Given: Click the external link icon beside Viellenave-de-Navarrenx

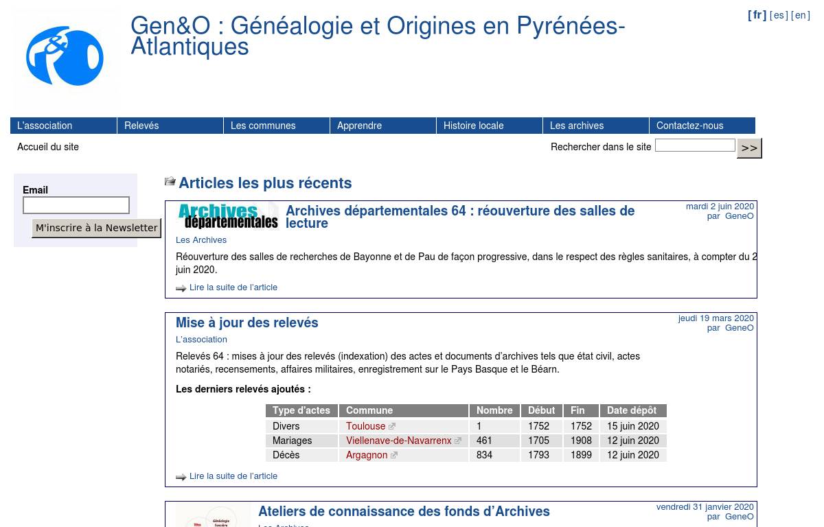Looking at the screenshot, I should 458,441.
